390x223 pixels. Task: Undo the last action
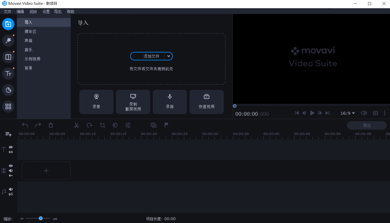[25, 125]
